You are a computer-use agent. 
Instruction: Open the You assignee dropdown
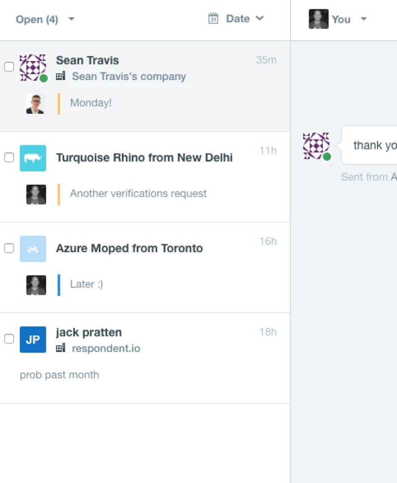point(338,19)
